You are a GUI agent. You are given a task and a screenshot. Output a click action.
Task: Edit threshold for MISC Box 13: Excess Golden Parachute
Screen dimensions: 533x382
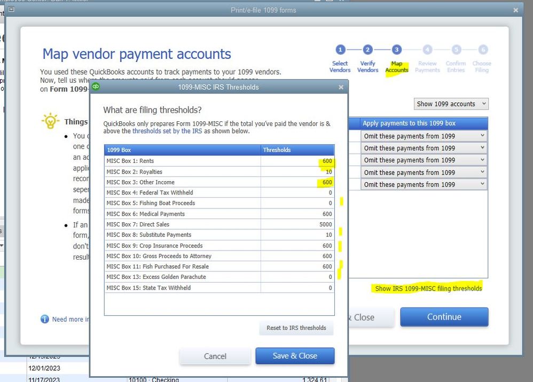297,277
